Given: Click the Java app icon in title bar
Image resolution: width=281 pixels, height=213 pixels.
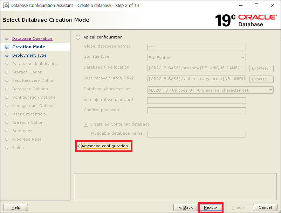Looking at the screenshot, I should tap(6, 5).
